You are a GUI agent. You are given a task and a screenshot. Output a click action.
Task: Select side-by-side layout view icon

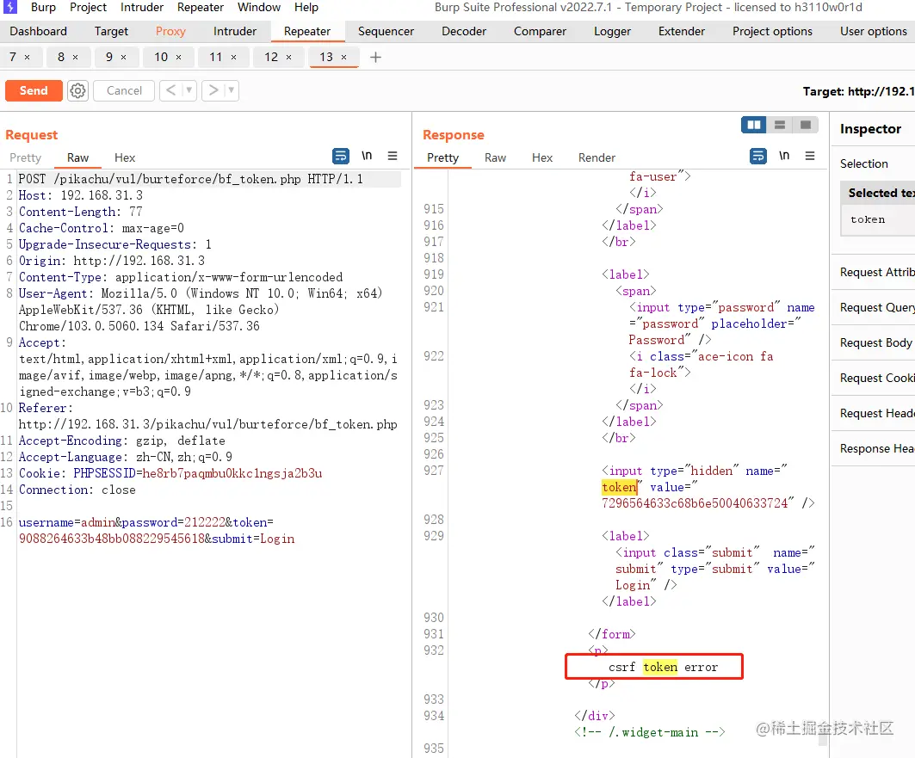pos(753,125)
